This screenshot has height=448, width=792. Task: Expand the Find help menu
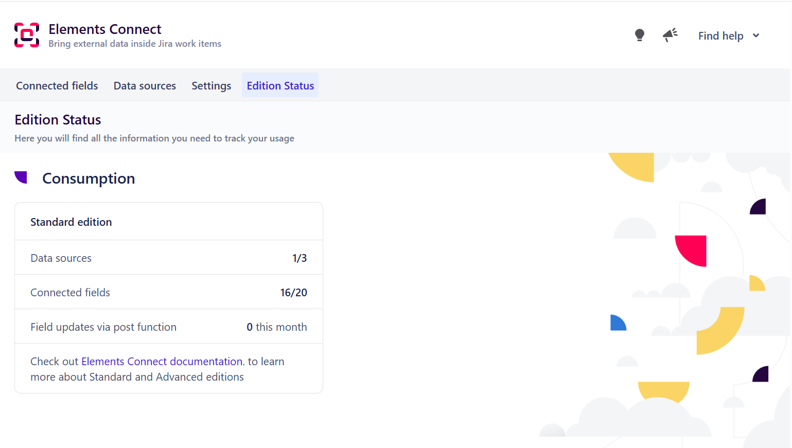tap(720, 36)
